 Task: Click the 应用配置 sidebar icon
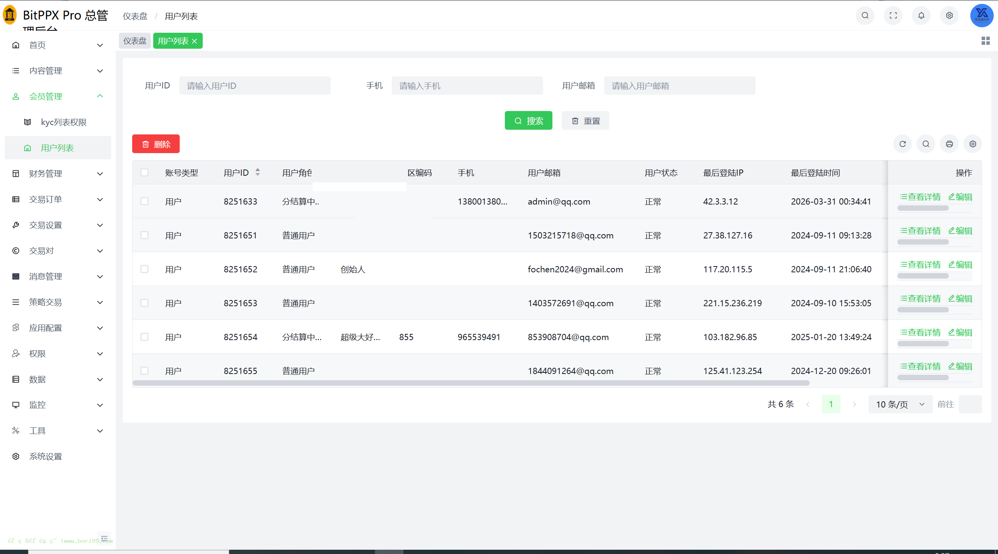[x=16, y=328]
